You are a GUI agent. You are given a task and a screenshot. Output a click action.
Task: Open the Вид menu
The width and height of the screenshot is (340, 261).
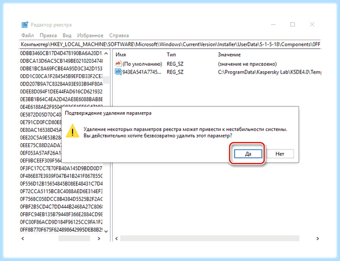pos(67,35)
